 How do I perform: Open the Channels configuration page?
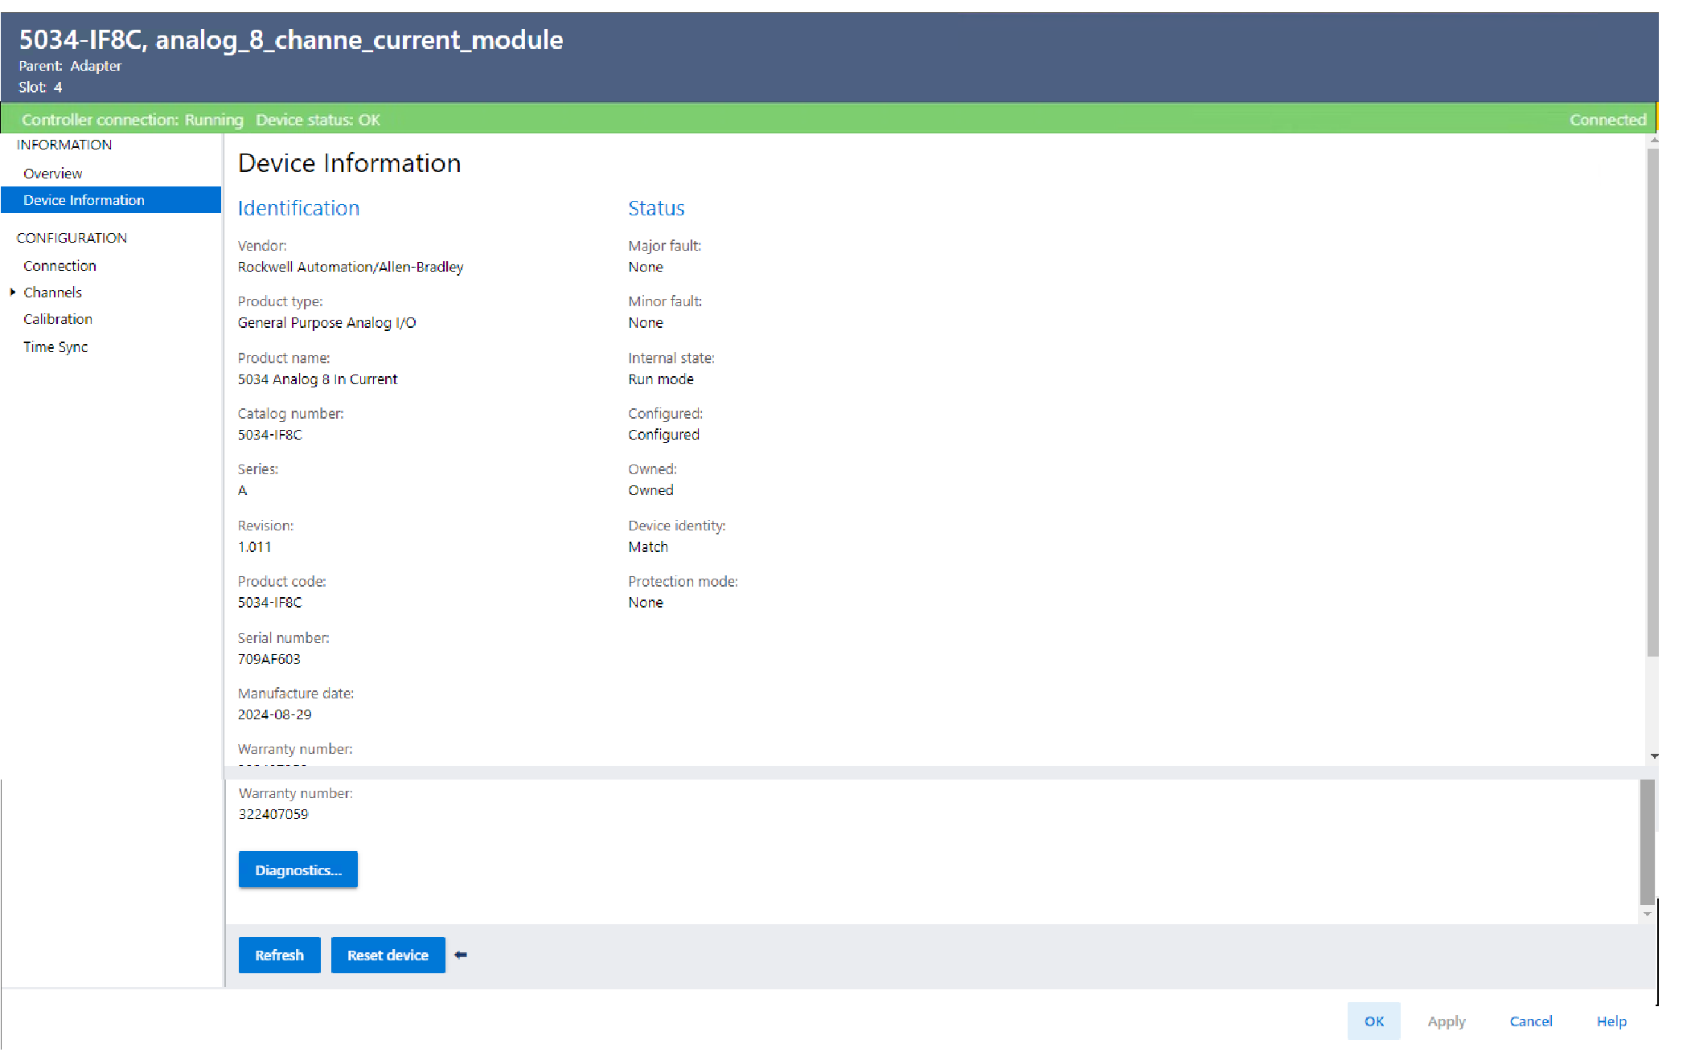coord(52,293)
